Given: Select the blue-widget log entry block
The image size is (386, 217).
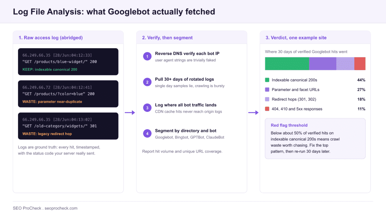Looking at the screenshot, I should pos(68,62).
